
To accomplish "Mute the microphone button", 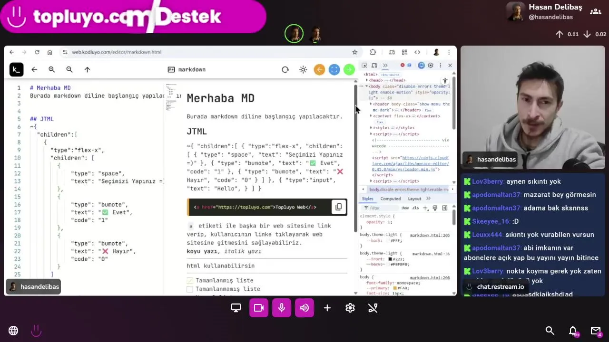I will click(x=282, y=308).
